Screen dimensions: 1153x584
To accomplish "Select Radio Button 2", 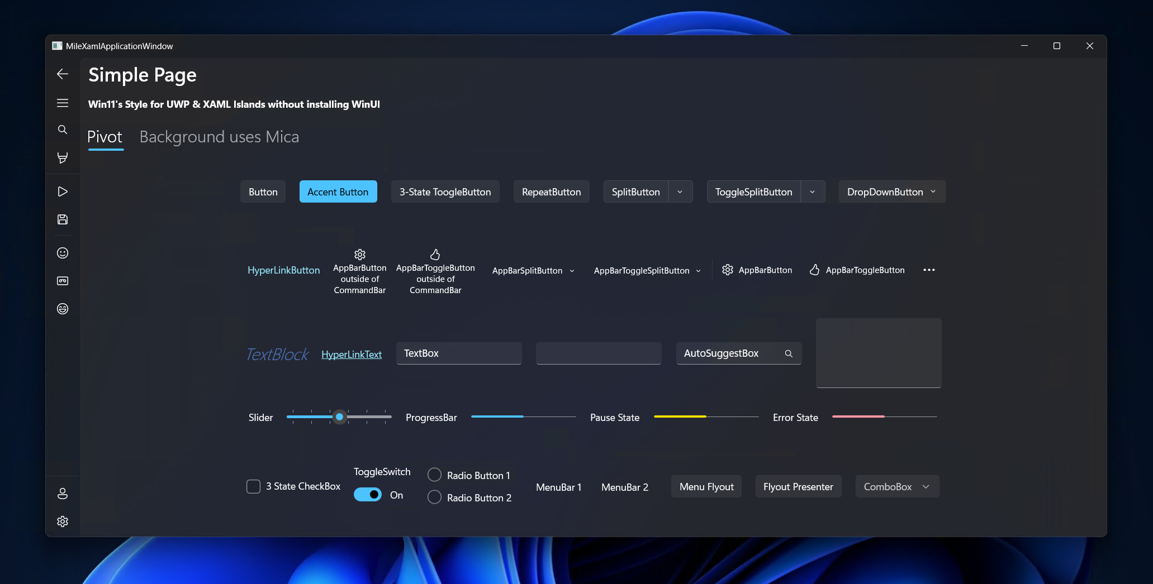I will click(x=434, y=497).
